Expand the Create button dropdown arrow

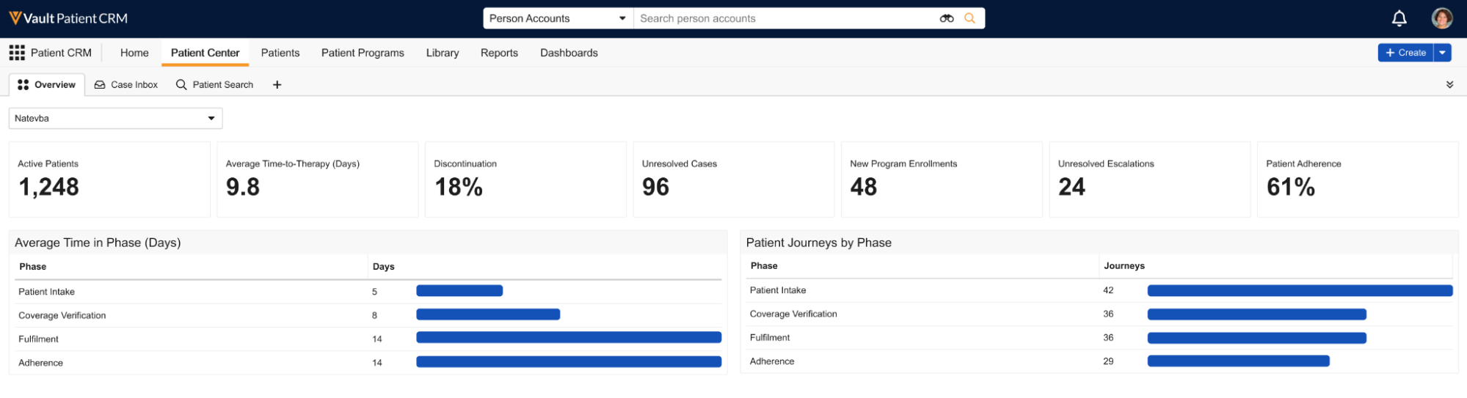coord(1442,53)
